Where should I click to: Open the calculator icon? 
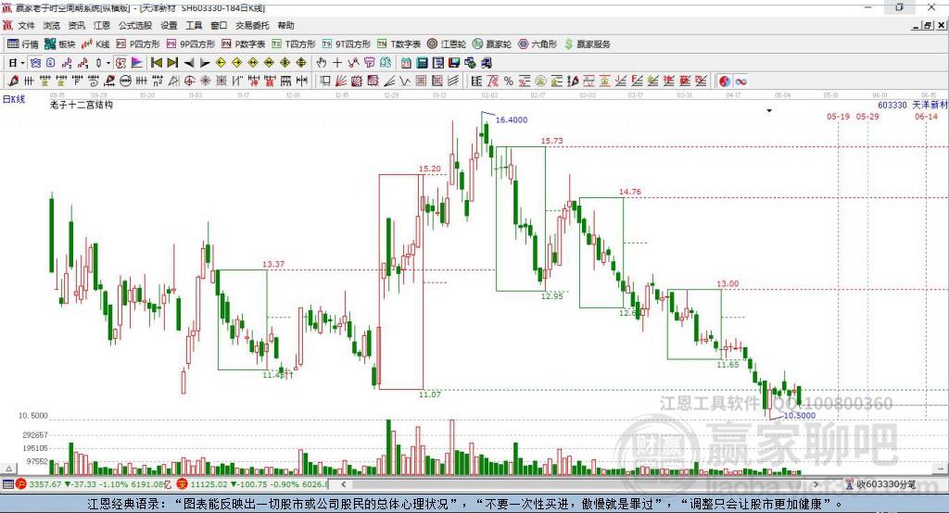coord(423,63)
